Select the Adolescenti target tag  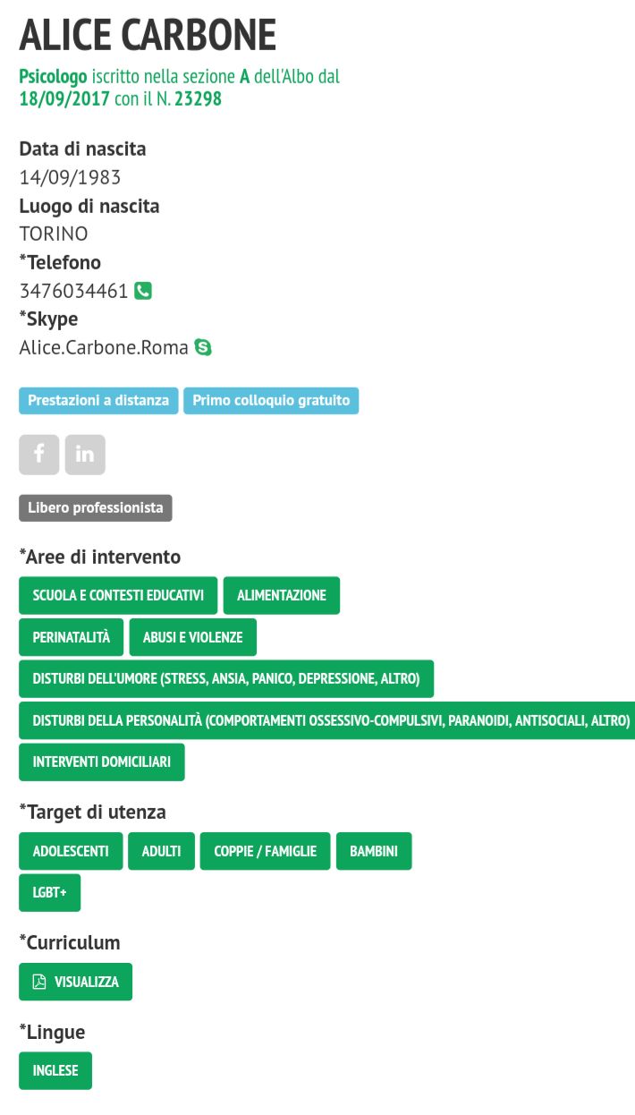tap(71, 851)
